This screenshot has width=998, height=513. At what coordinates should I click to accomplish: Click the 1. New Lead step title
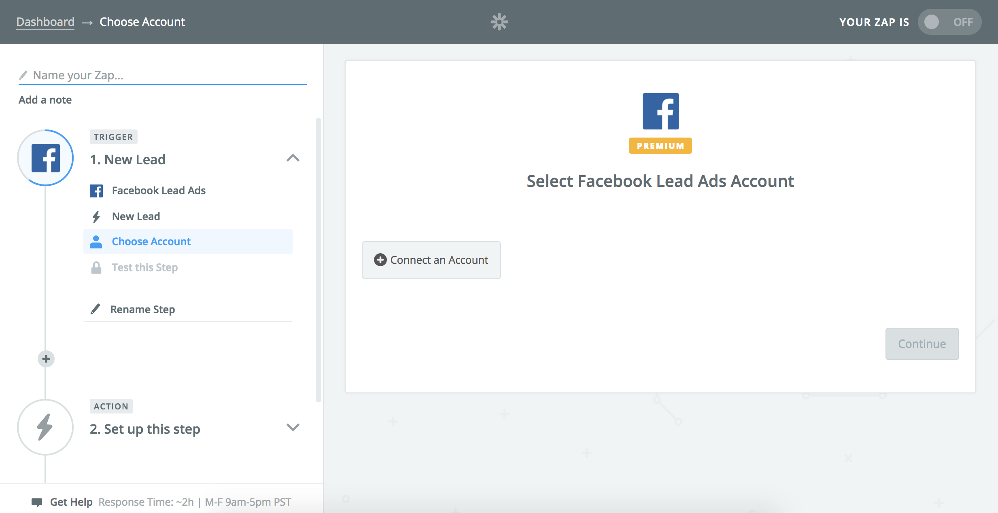tap(128, 160)
